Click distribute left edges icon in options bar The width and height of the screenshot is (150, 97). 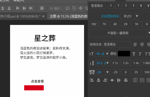click(18, 8)
